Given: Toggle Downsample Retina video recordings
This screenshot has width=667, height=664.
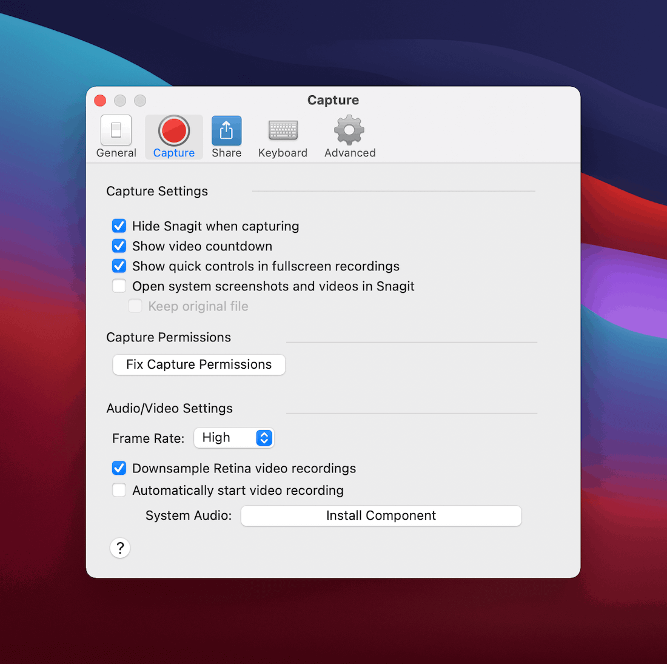Looking at the screenshot, I should tap(119, 468).
